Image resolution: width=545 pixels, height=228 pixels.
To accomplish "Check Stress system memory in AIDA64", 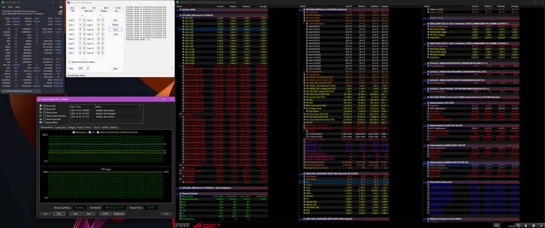I will click(x=45, y=116).
